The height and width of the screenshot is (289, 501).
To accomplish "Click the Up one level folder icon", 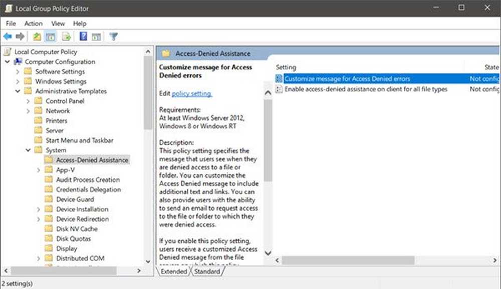I will pyautogui.click(x=37, y=36).
